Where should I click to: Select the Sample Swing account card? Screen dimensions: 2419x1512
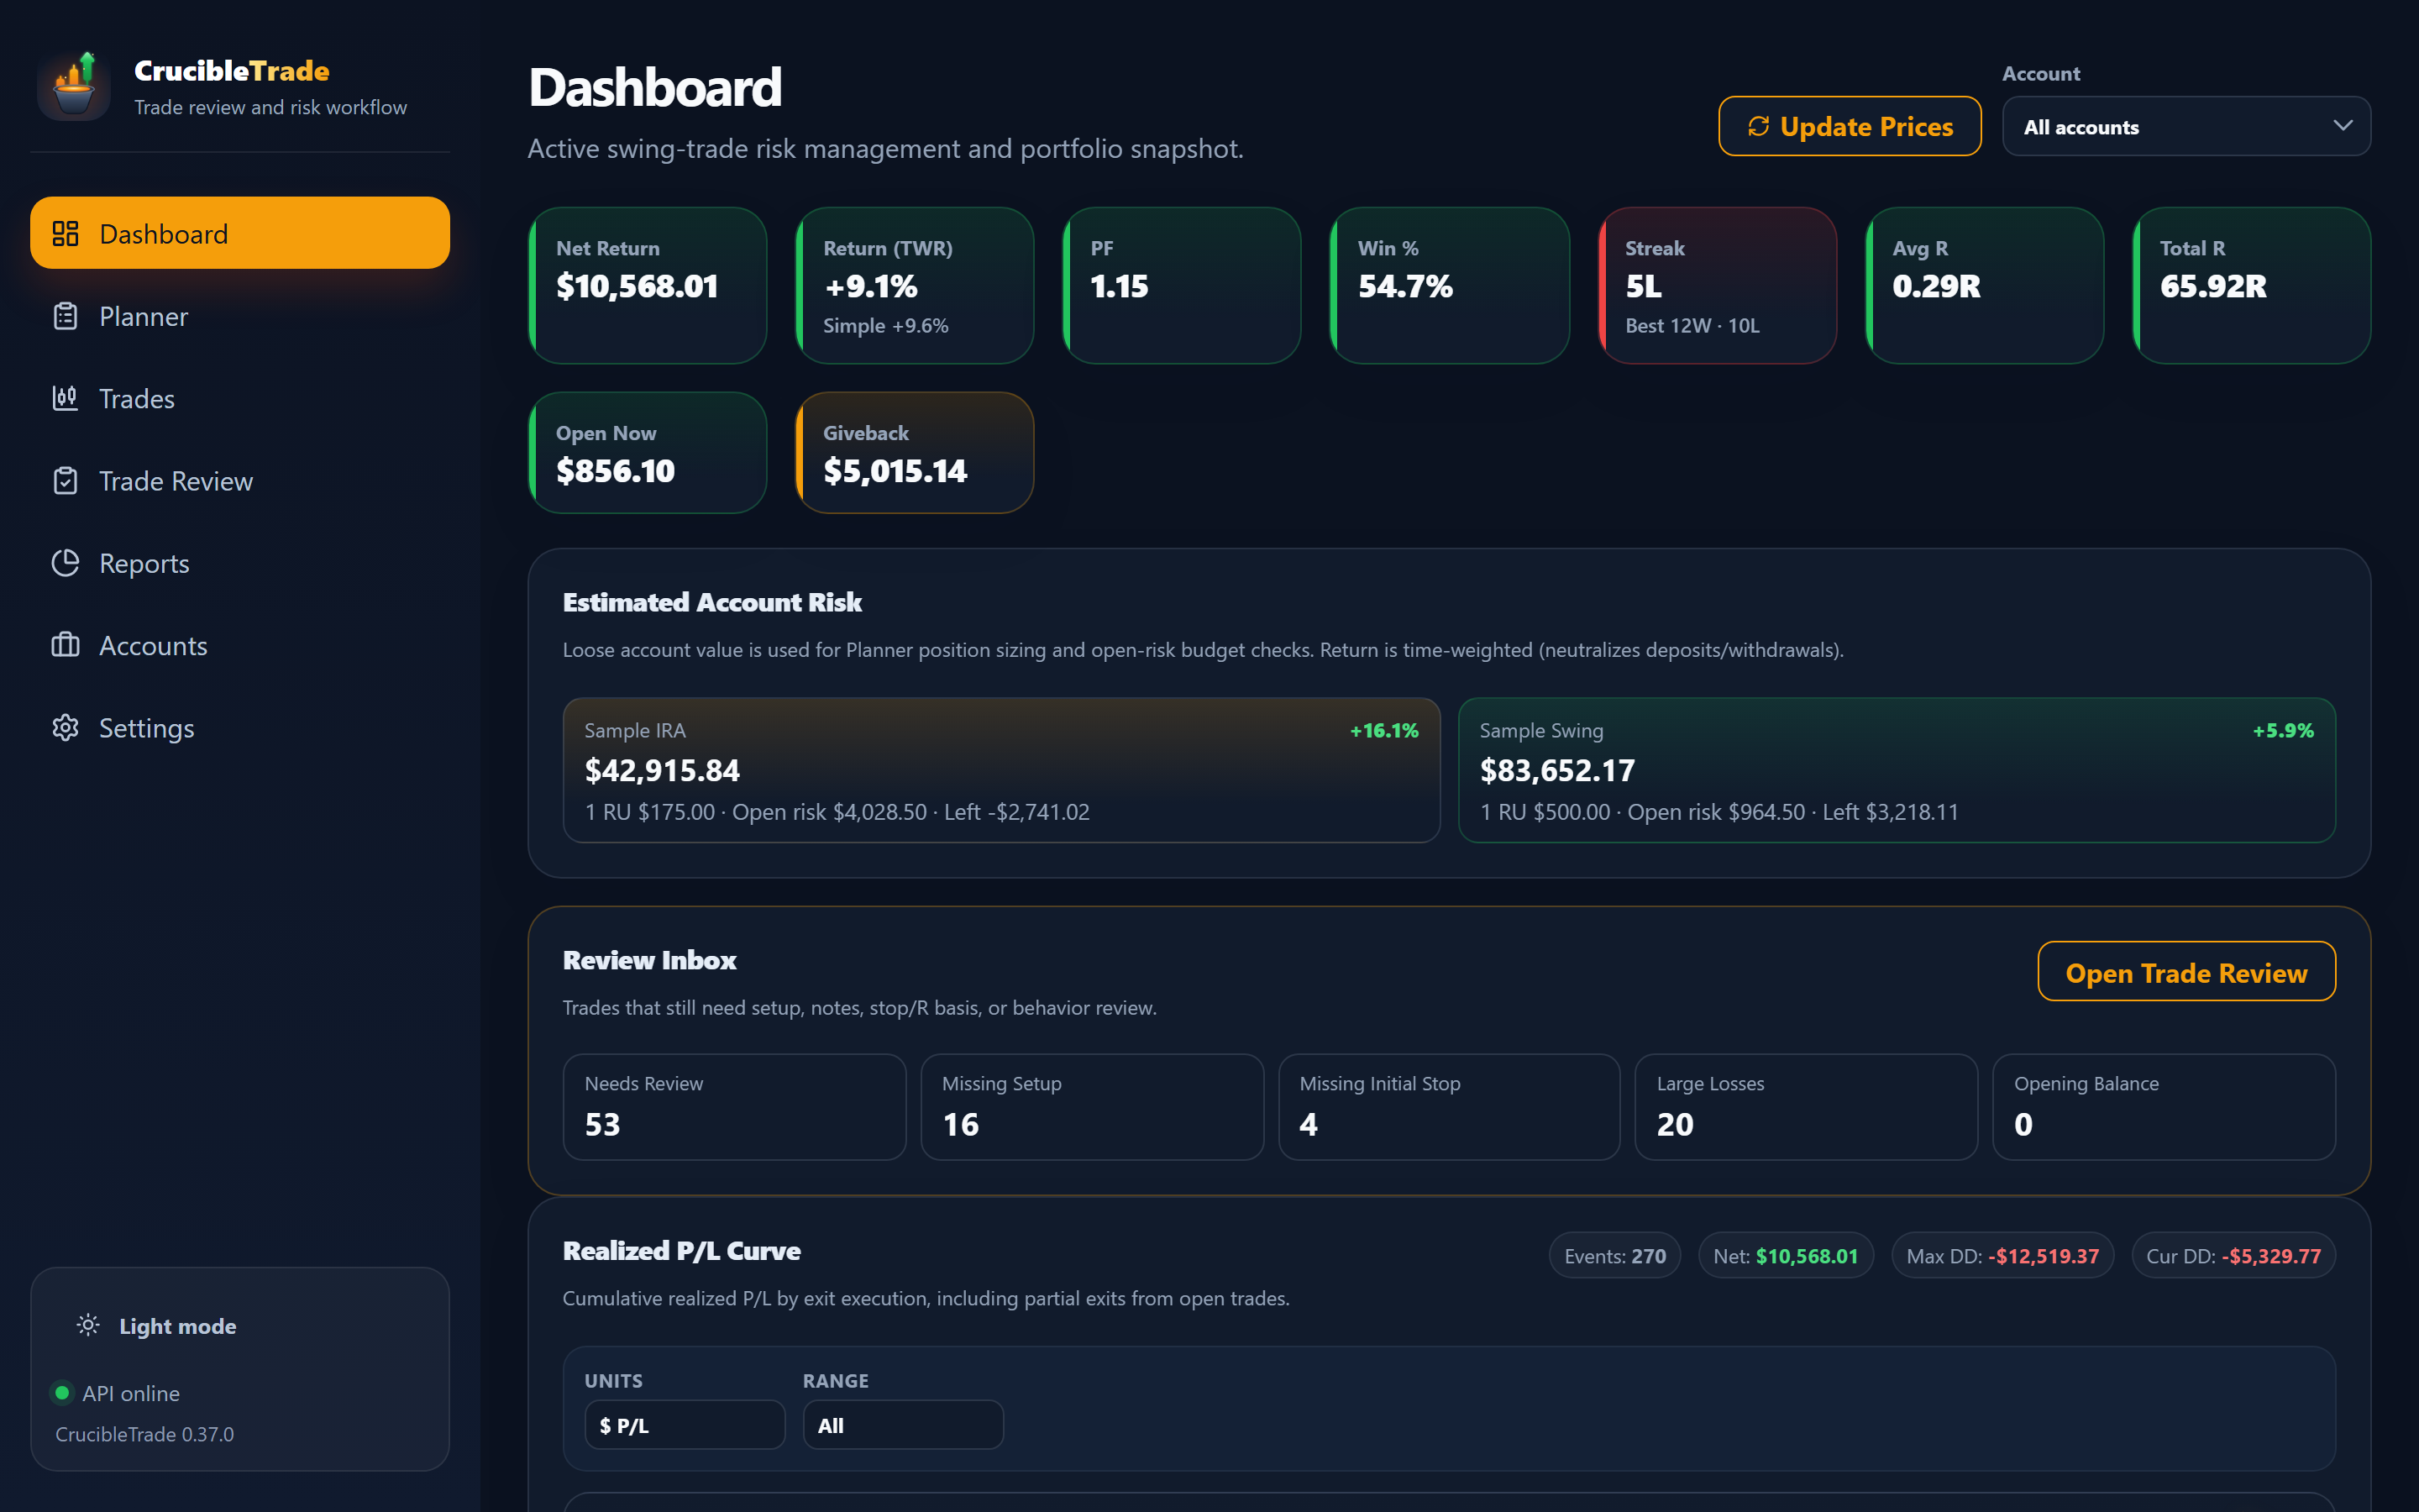[1897, 770]
